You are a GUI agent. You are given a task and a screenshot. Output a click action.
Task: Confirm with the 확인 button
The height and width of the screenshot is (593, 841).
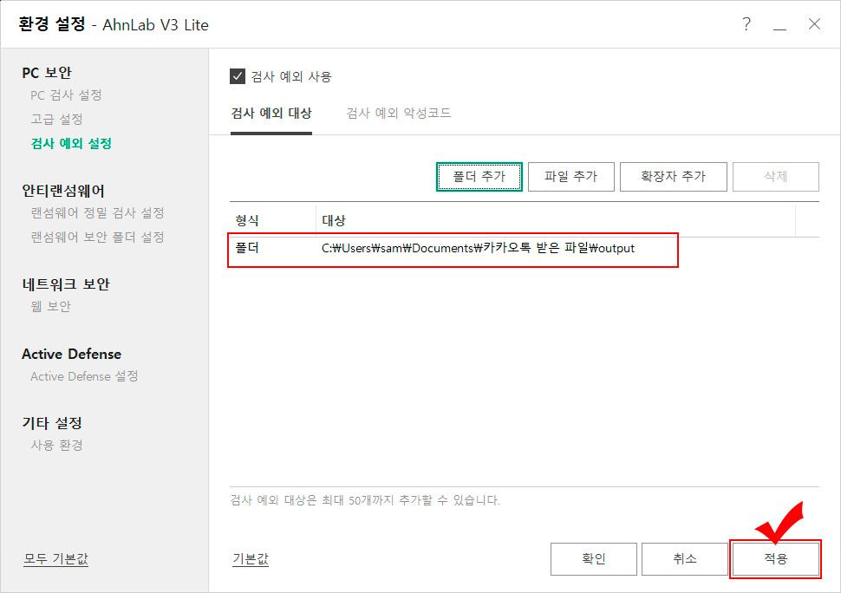pos(594,558)
